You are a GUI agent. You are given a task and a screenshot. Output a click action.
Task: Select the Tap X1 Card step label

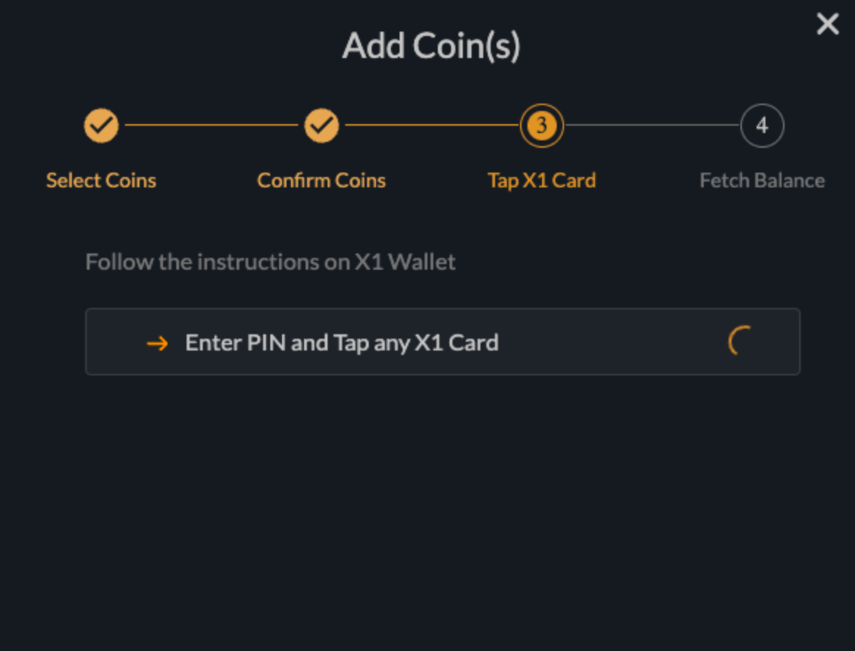pyautogui.click(x=541, y=180)
